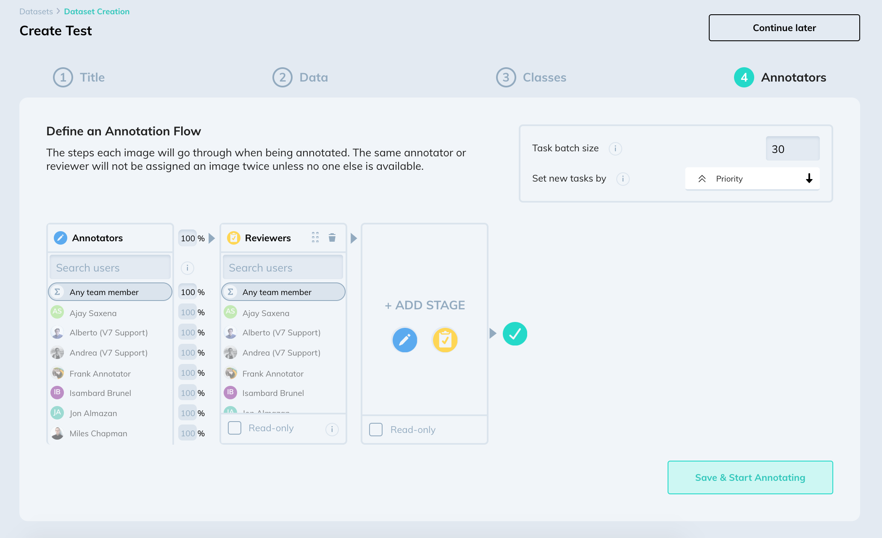The width and height of the screenshot is (882, 538).
Task: Click Save & Start Annotating button
Action: click(x=750, y=477)
